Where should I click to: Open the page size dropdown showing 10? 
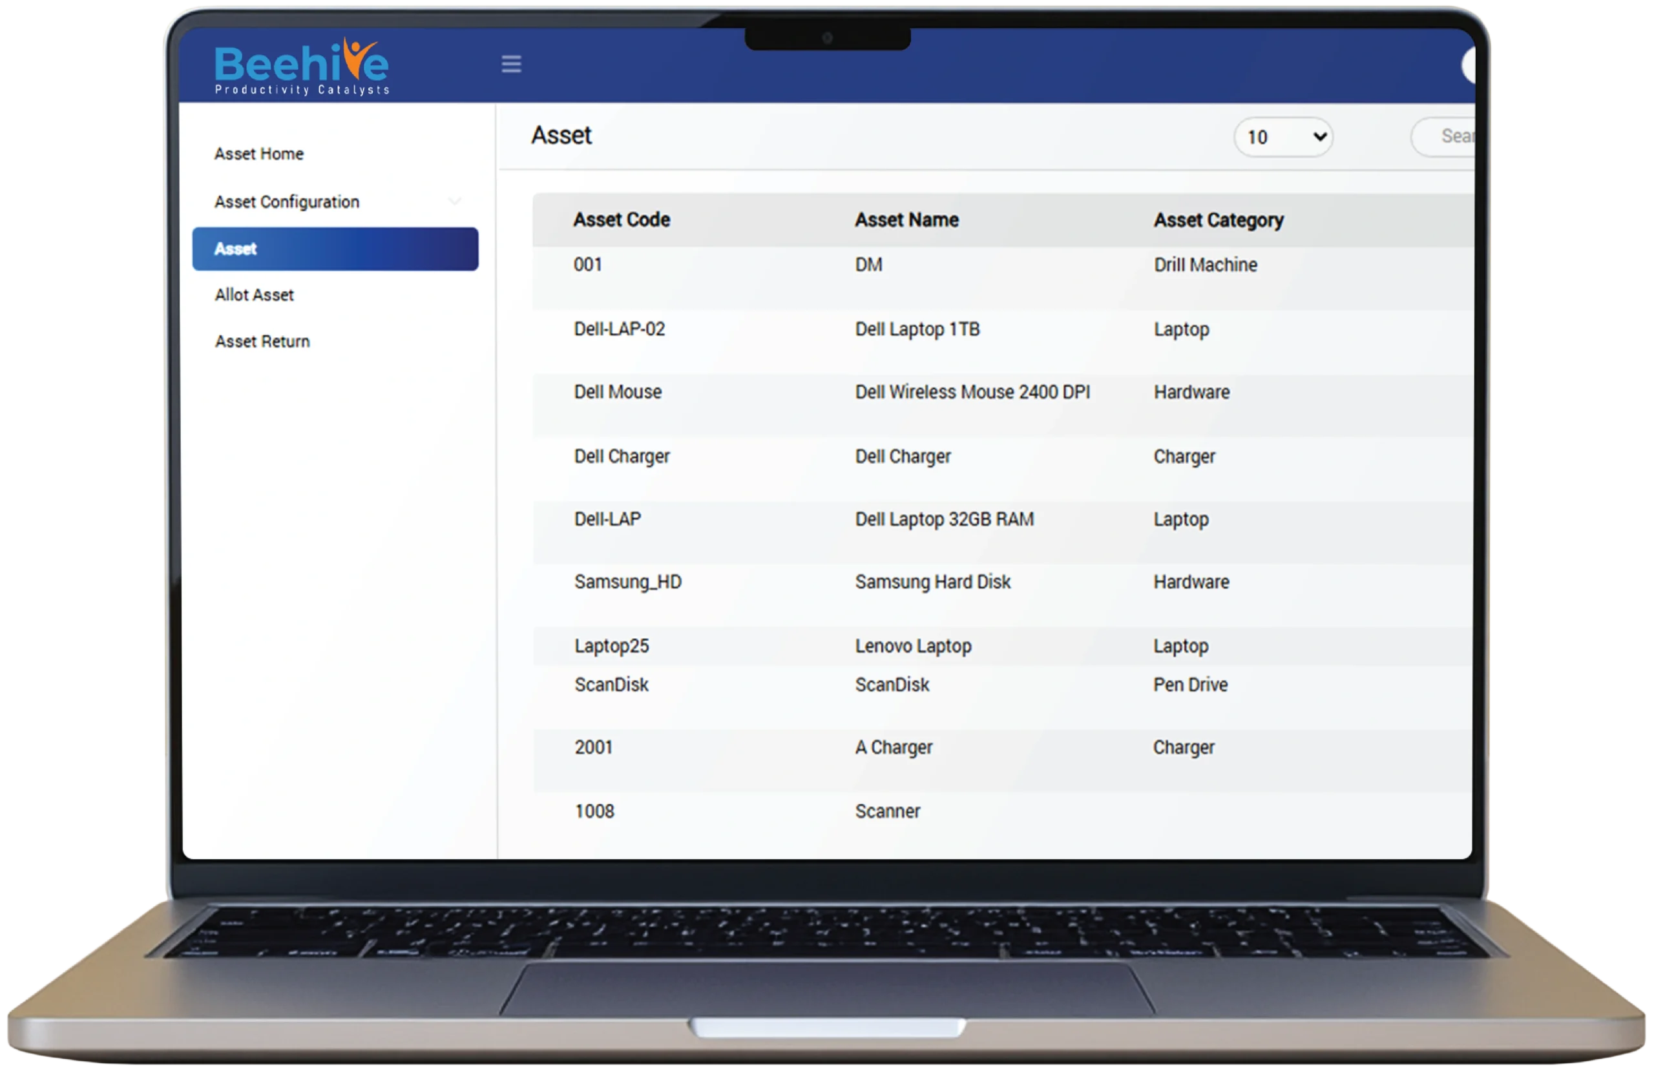pos(1283,137)
